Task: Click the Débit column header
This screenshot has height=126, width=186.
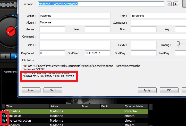Action: tap(112, 106)
